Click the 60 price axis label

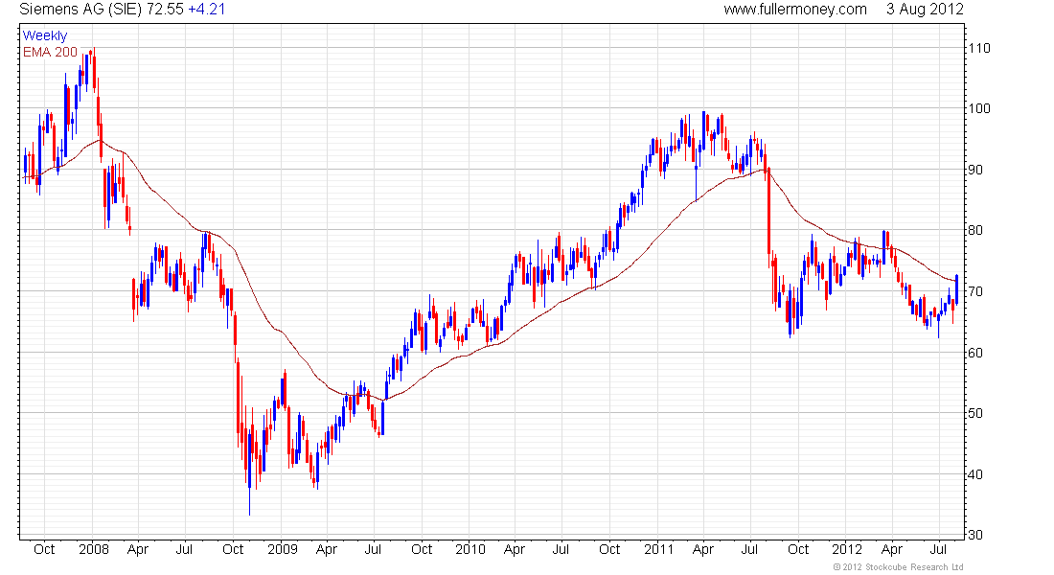pyautogui.click(x=975, y=353)
